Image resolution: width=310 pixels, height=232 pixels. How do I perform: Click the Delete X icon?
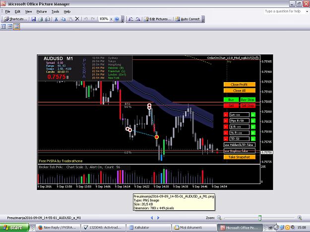[x=77, y=19]
